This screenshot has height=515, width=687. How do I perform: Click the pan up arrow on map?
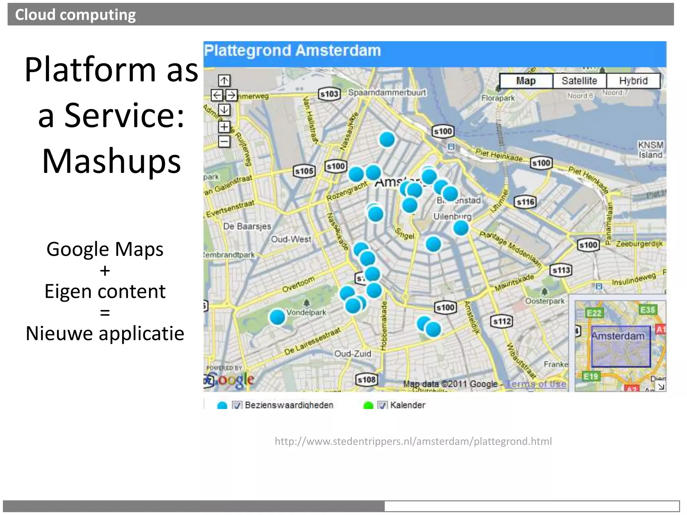[224, 80]
